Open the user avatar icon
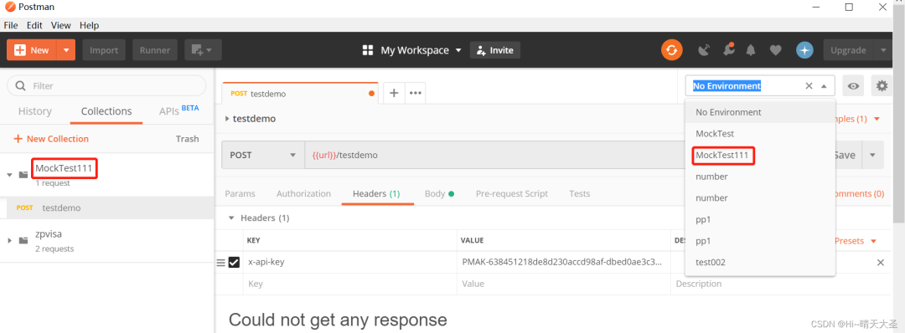Viewport: 905px width, 333px height. tap(804, 50)
